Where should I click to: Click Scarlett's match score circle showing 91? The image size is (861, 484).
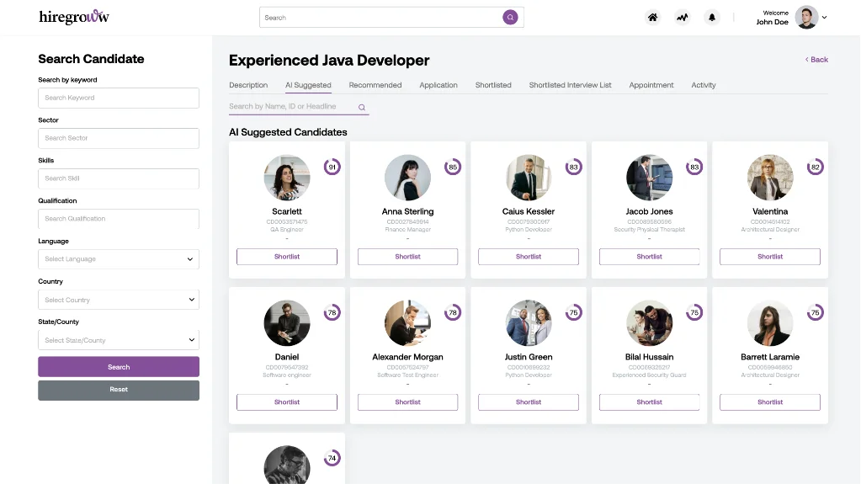click(x=332, y=167)
